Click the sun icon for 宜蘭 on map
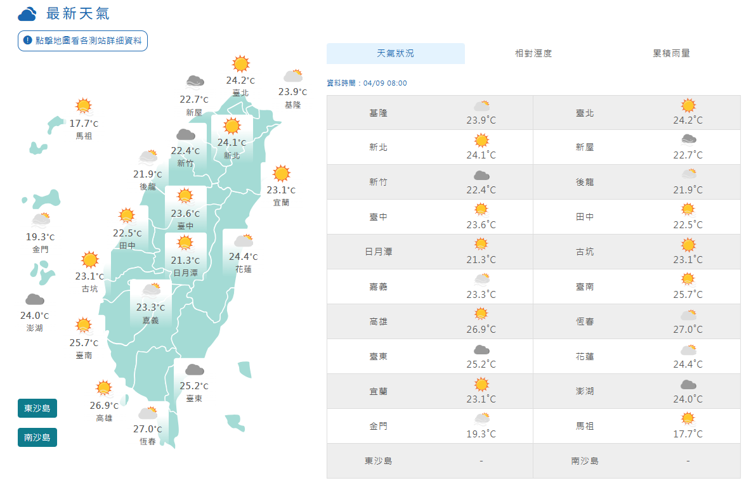The image size is (756, 490). (x=281, y=174)
